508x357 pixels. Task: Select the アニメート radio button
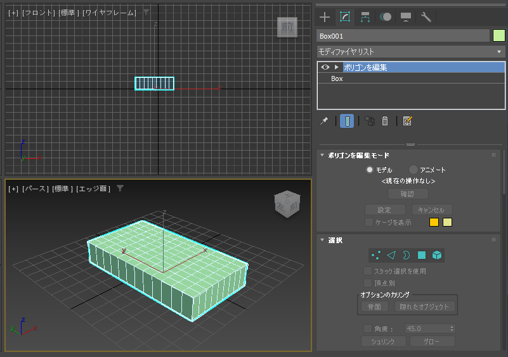tap(413, 170)
